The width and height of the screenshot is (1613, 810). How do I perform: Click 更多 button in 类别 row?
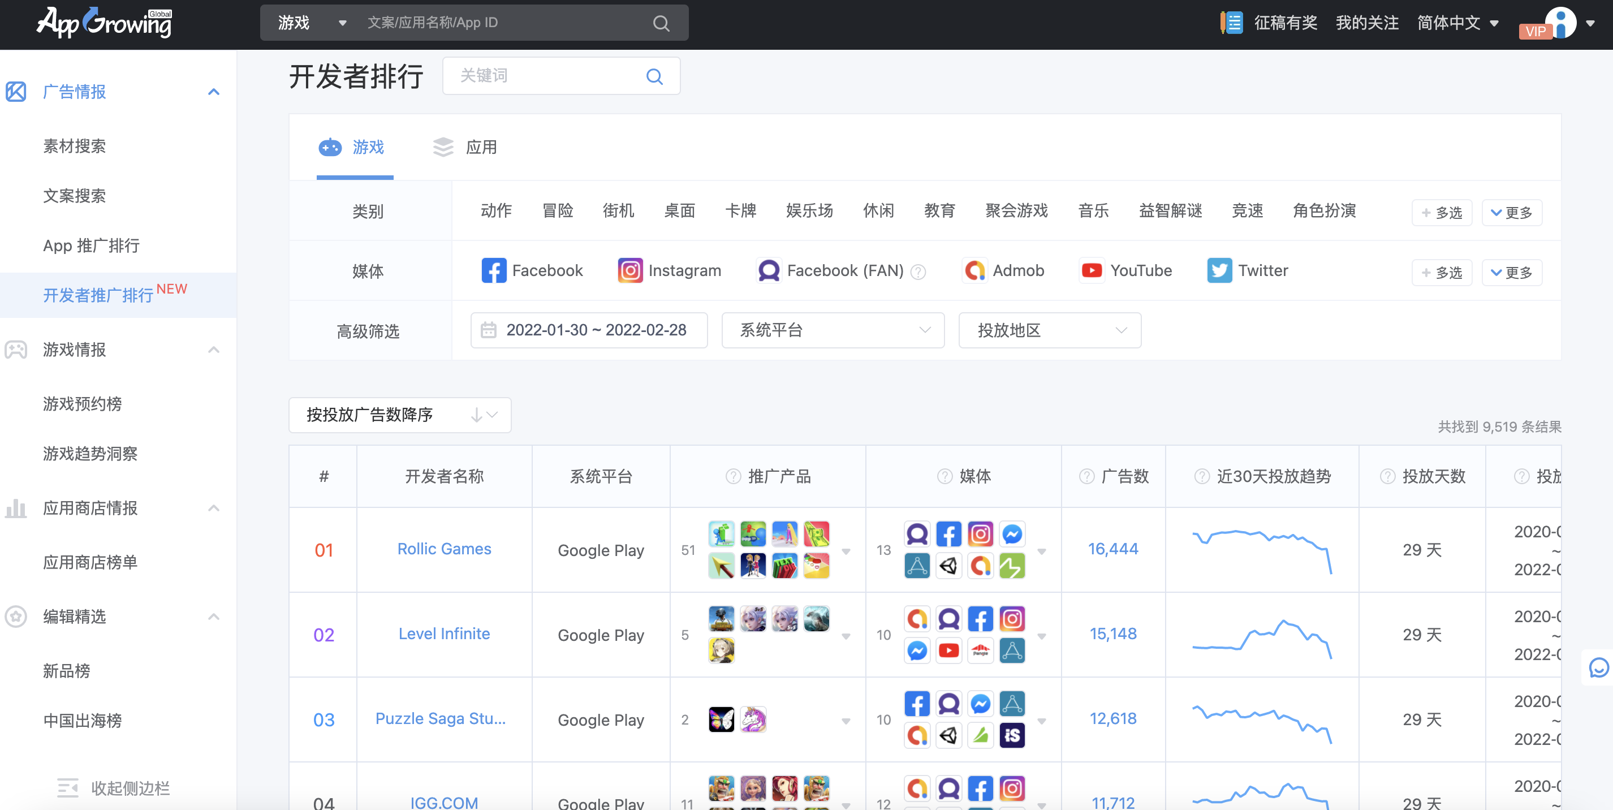pyautogui.click(x=1512, y=212)
